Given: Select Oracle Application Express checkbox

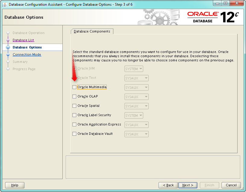Looking at the screenshot, I should click(74, 125).
